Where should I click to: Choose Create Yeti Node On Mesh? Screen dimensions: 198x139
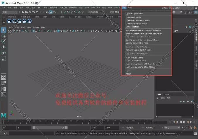point(137,20)
